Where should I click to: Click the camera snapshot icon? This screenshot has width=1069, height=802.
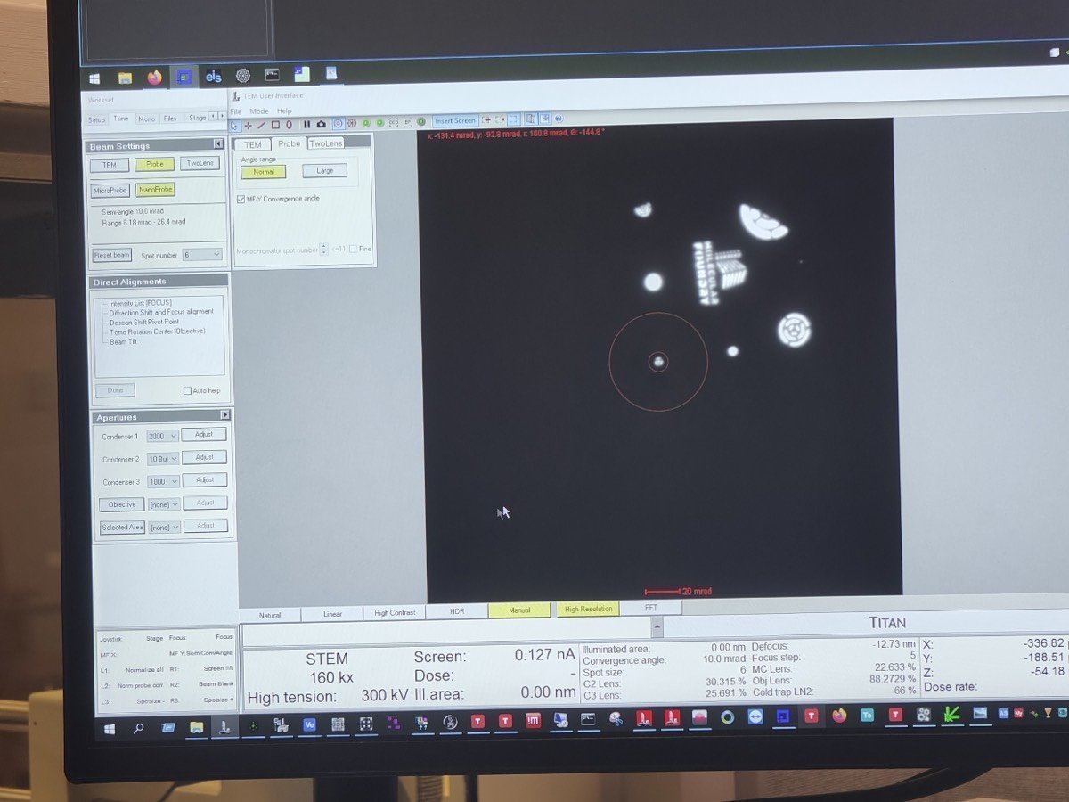pos(321,125)
